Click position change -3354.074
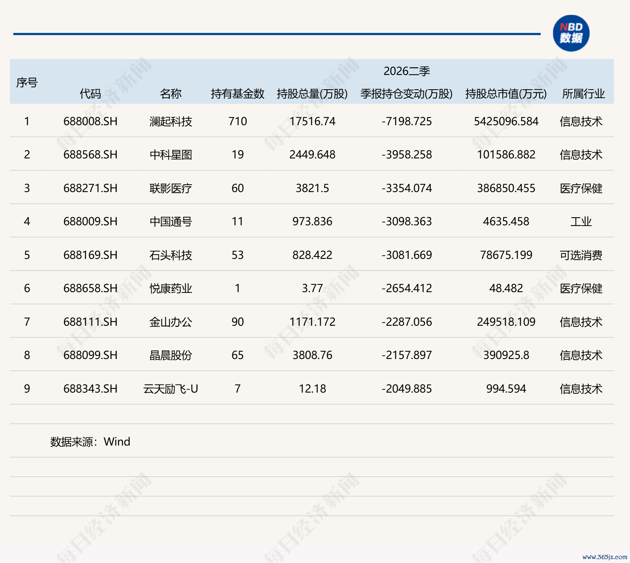 407,188
